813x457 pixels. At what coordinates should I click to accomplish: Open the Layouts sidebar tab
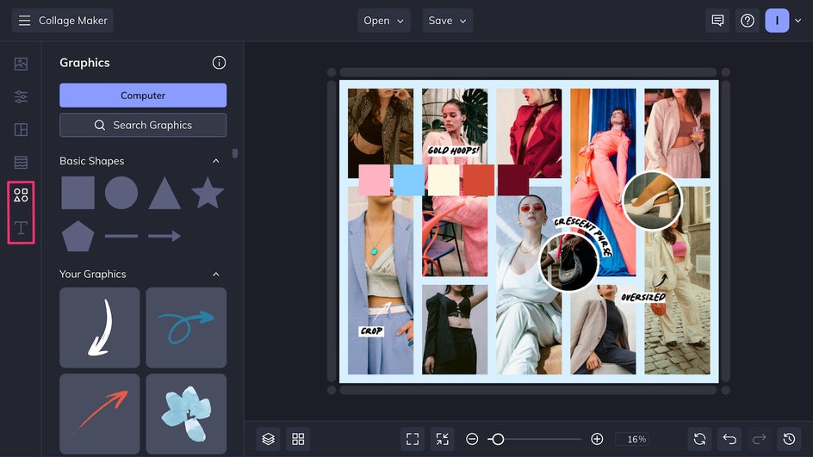pyautogui.click(x=21, y=130)
